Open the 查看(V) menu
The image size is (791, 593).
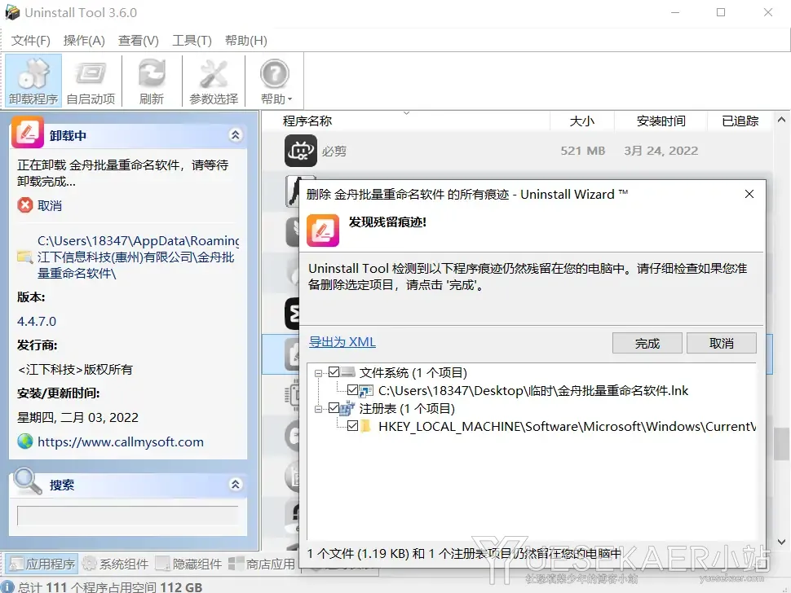[139, 40]
